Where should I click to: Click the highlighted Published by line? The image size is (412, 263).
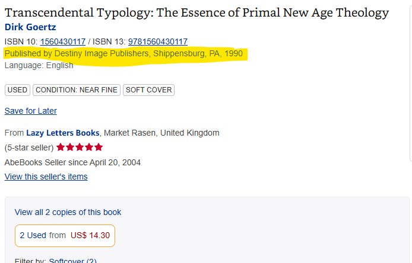pos(123,54)
